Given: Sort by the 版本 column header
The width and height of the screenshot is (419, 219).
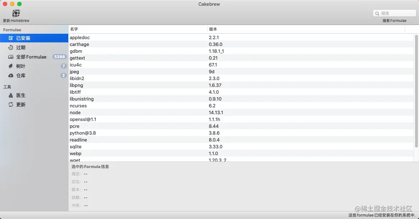Looking at the screenshot, I should click(306, 29).
